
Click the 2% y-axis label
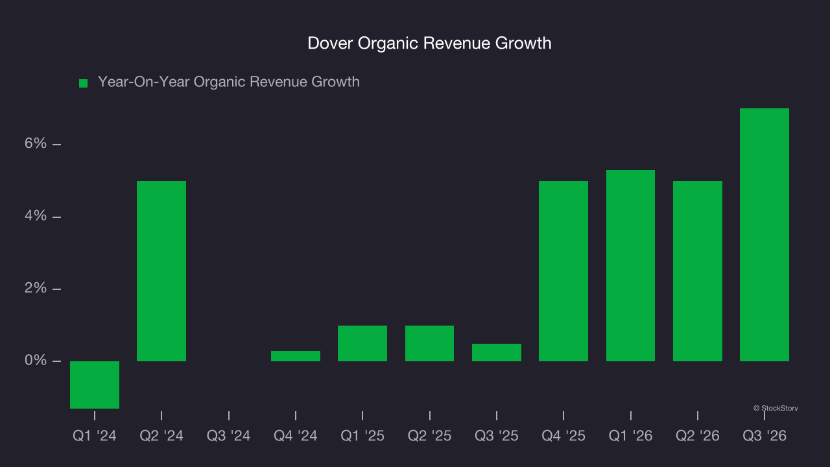[x=36, y=288]
